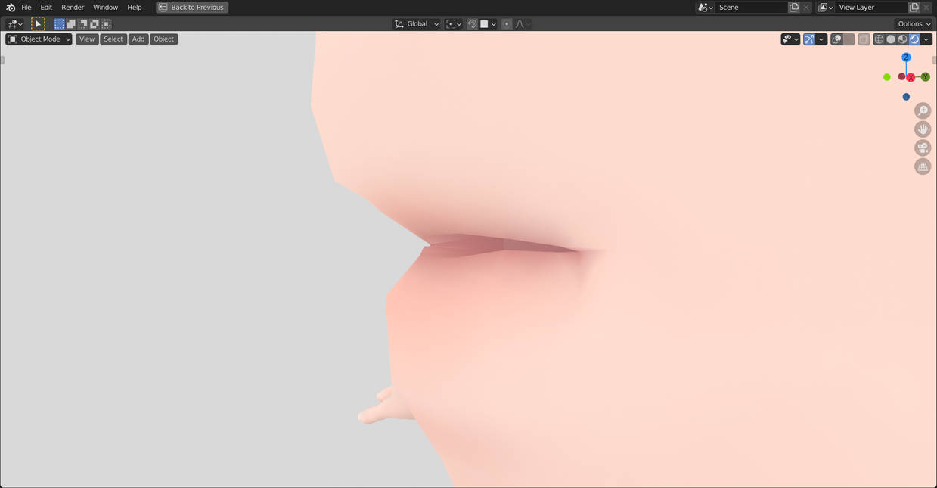Open object visibility and selectability popover
The image size is (937, 488).
(790, 39)
